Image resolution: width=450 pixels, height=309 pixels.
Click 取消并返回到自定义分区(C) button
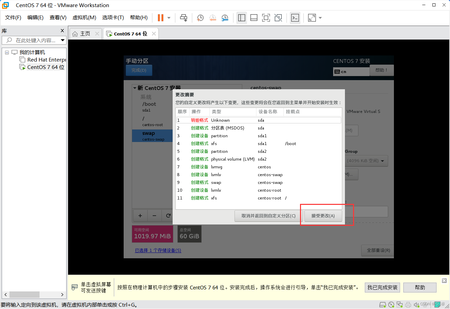click(268, 216)
